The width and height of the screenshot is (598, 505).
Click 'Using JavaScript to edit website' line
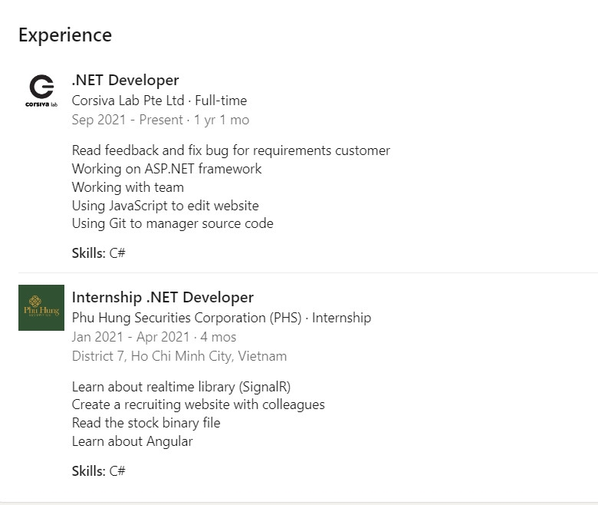166,206
